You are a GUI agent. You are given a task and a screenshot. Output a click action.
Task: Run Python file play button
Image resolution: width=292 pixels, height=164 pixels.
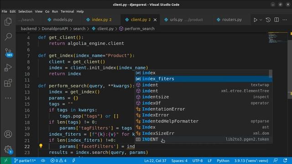click(x=255, y=20)
